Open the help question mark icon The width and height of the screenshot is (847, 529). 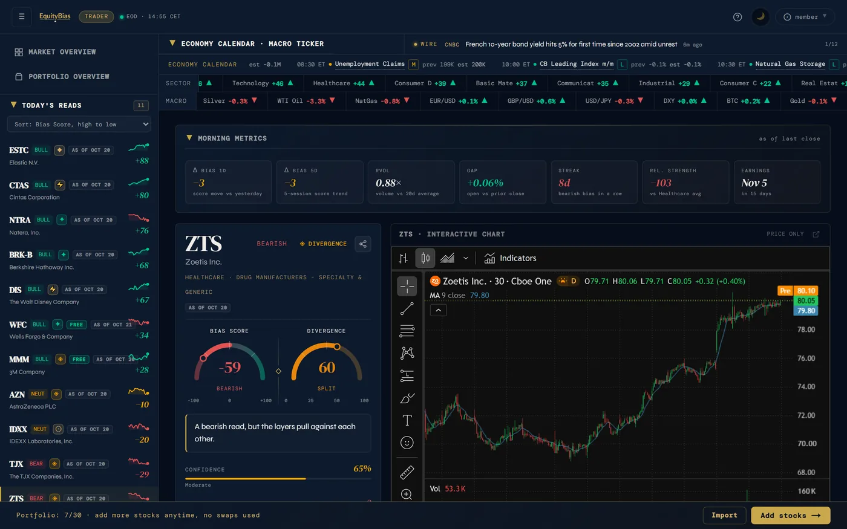[737, 17]
